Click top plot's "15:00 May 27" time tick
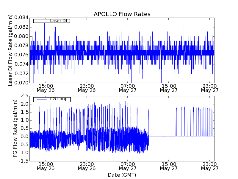The height and width of the screenshot is (179, 238). (x=169, y=88)
